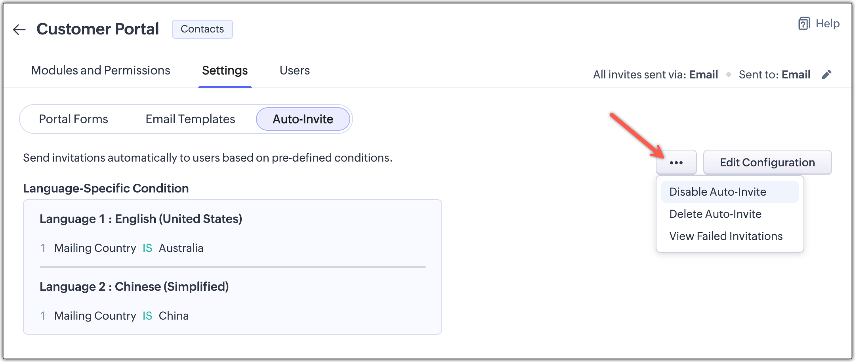Click the Help link text
Screen dimensions: 855x362
(x=828, y=24)
